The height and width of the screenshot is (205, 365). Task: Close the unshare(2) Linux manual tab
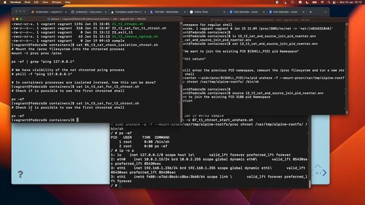click(106, 12)
